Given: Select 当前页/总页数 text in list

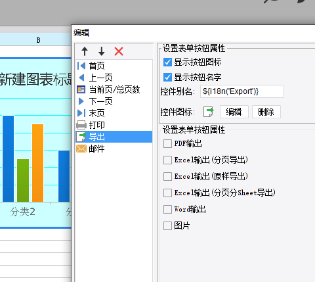Looking at the screenshot, I should click(x=114, y=89).
